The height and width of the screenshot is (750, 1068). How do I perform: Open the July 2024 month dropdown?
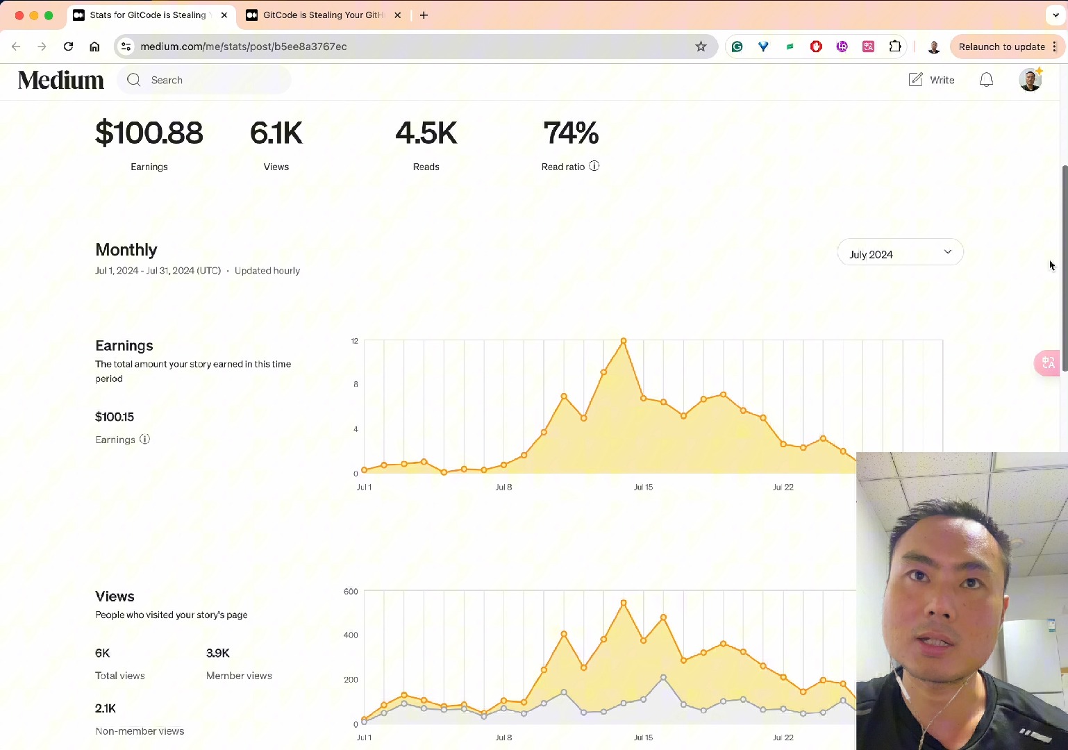click(900, 253)
